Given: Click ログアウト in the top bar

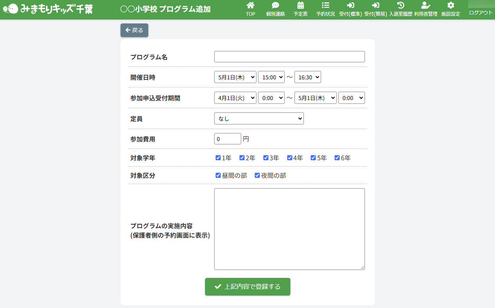Looking at the screenshot, I should pyautogui.click(x=481, y=13).
